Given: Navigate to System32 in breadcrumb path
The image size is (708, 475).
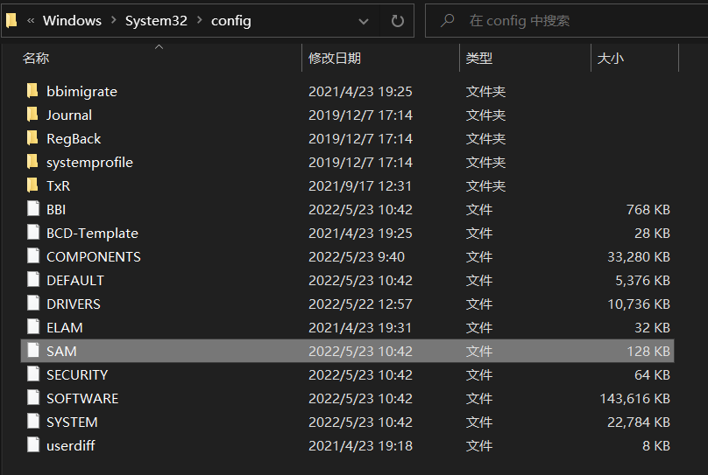Looking at the screenshot, I should click(158, 20).
